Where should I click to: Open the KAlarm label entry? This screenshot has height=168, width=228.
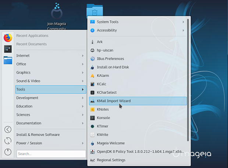[x=103, y=76]
